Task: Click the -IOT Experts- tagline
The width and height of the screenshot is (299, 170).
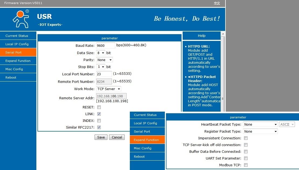Action: click(x=50, y=24)
